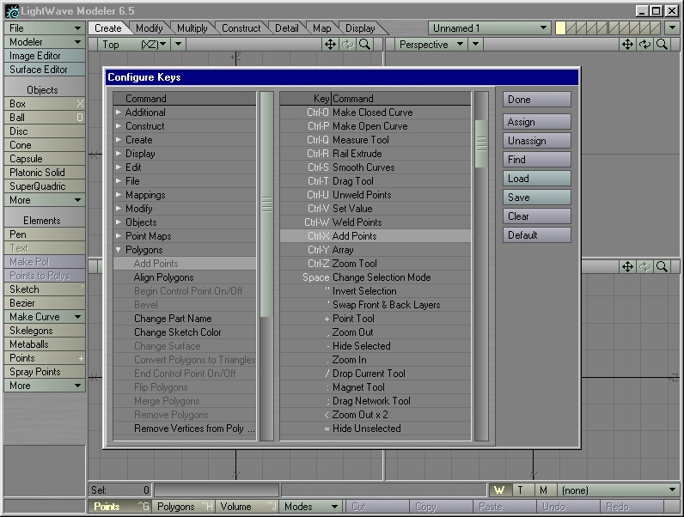The width and height of the screenshot is (684, 517).
Task: Click the zoom magnifier in lower-right viewport
Action: click(x=662, y=267)
